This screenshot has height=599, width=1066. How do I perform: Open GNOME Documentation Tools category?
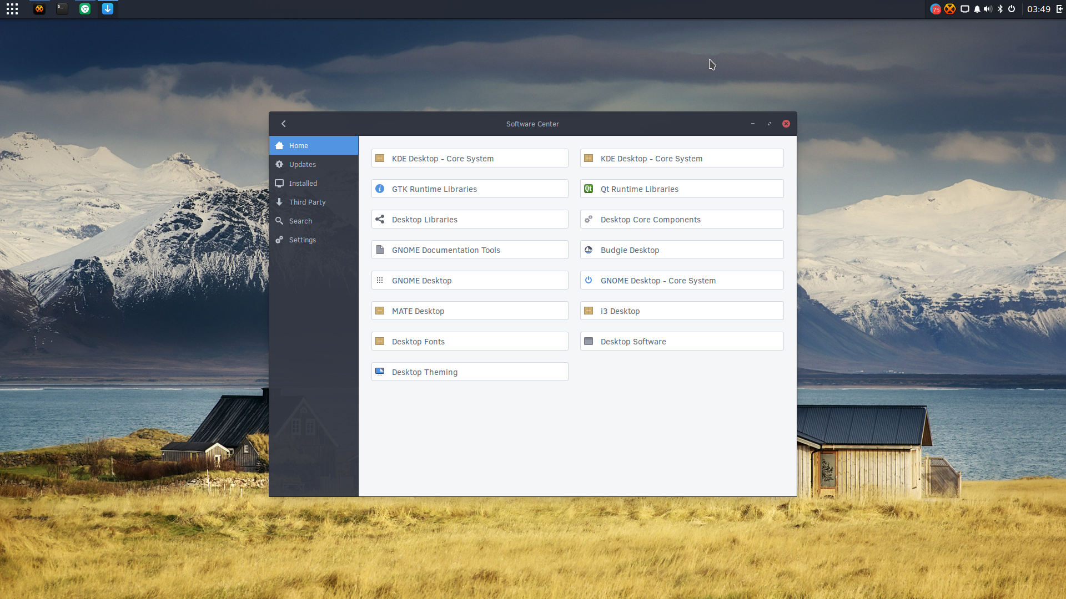(x=470, y=250)
